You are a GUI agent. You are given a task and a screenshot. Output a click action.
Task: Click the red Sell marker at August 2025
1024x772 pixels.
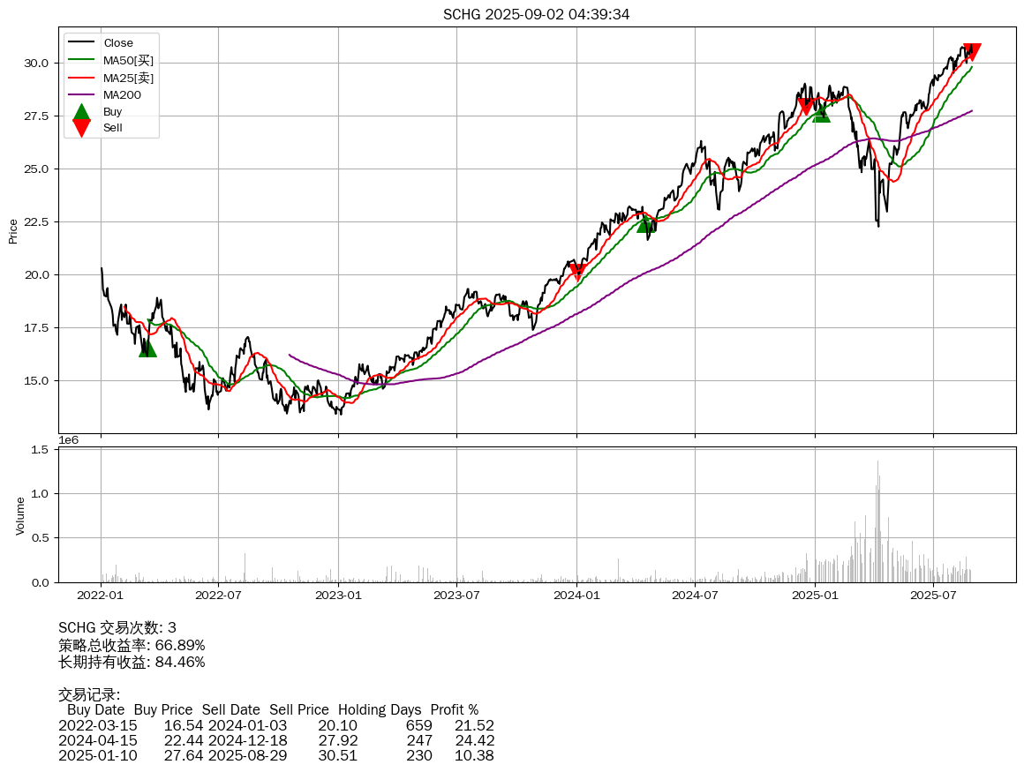971,51
